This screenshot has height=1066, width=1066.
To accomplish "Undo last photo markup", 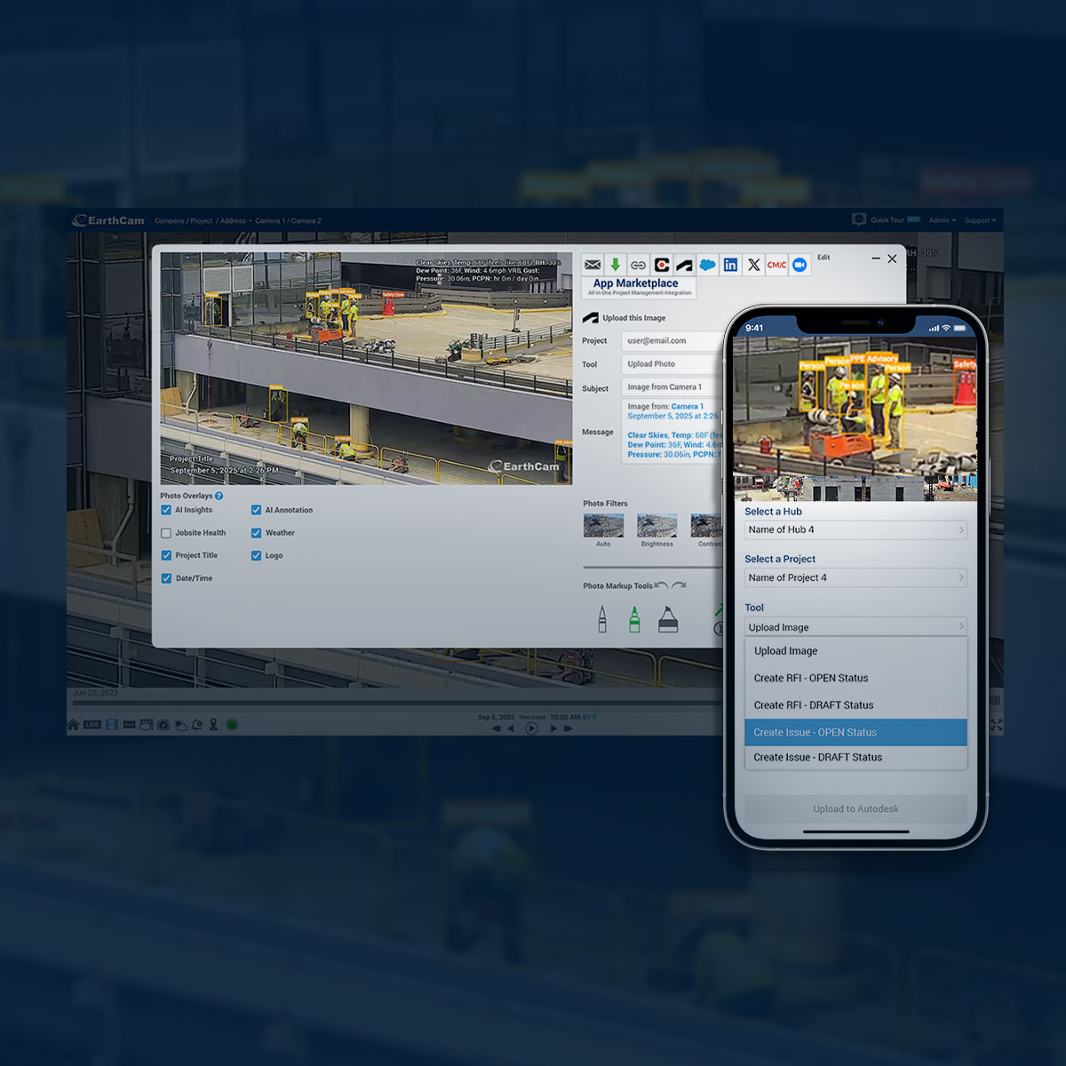I will click(x=662, y=585).
